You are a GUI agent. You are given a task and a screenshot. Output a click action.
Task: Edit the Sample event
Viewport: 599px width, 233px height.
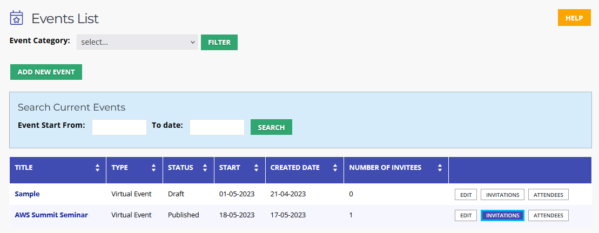tap(466, 195)
